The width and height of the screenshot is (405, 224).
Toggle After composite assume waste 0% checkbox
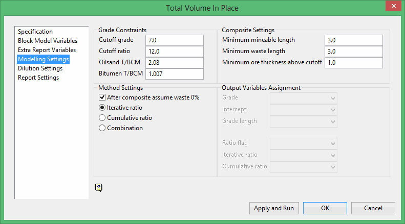point(102,97)
